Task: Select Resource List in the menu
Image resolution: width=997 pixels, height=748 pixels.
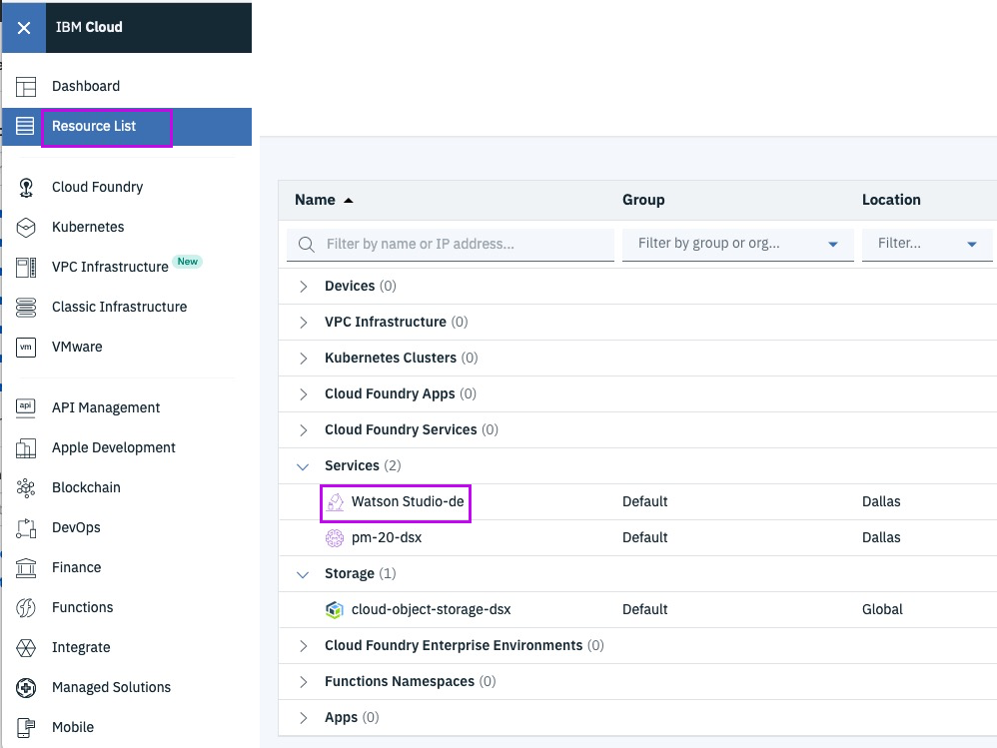Action: pyautogui.click(x=94, y=126)
